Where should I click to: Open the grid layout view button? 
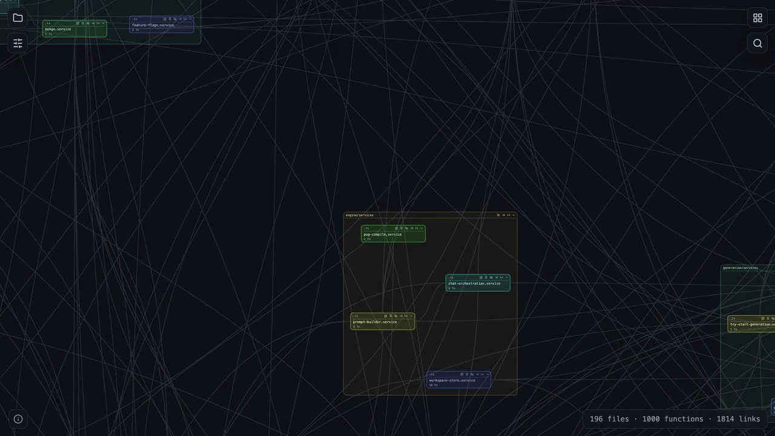757,18
